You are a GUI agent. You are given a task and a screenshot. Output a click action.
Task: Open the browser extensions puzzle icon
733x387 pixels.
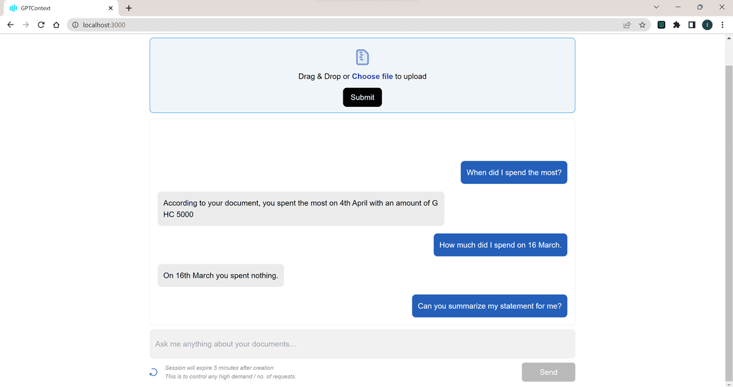tap(676, 25)
